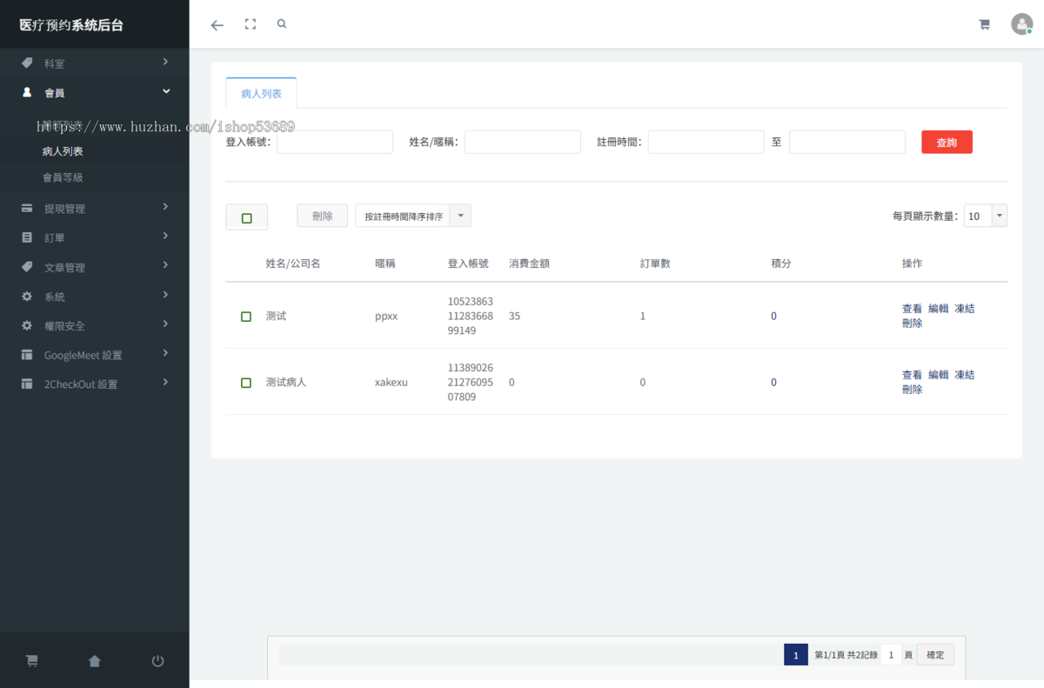1044x688 pixels.
Task: Click the 2CheckOut 設置 window icon
Action: tap(27, 384)
